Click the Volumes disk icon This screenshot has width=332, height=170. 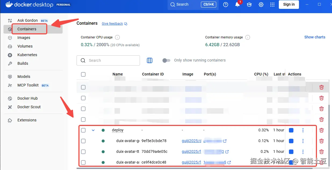[10, 46]
